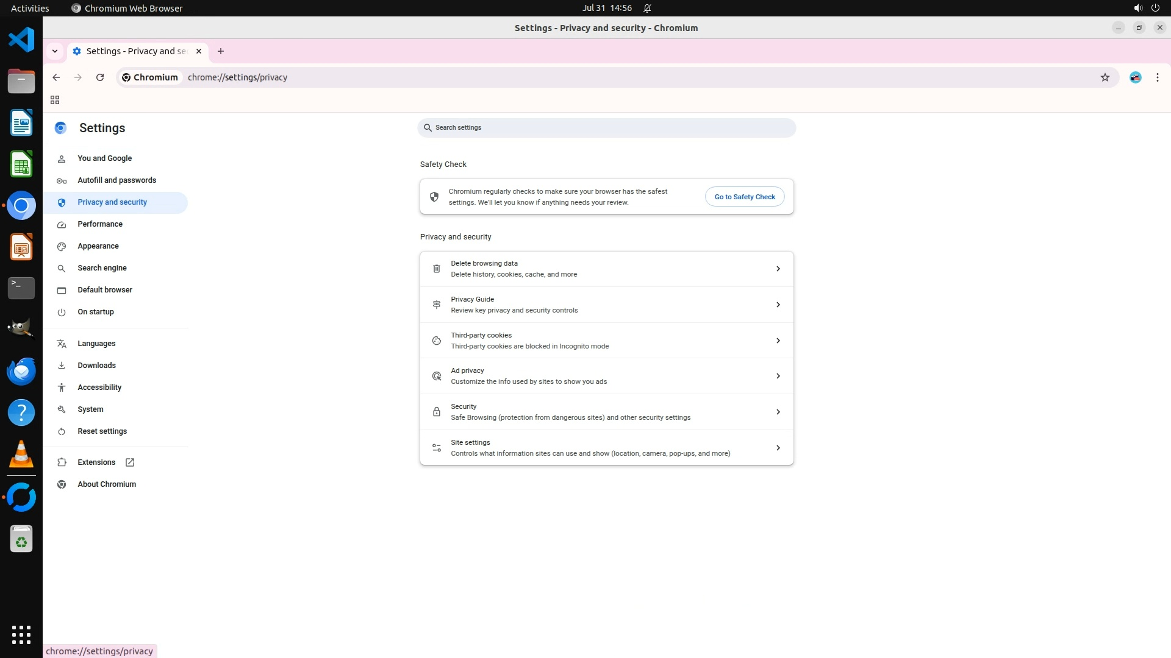Expand the Delete browsing data row
The width and height of the screenshot is (1171, 658).
tap(606, 269)
